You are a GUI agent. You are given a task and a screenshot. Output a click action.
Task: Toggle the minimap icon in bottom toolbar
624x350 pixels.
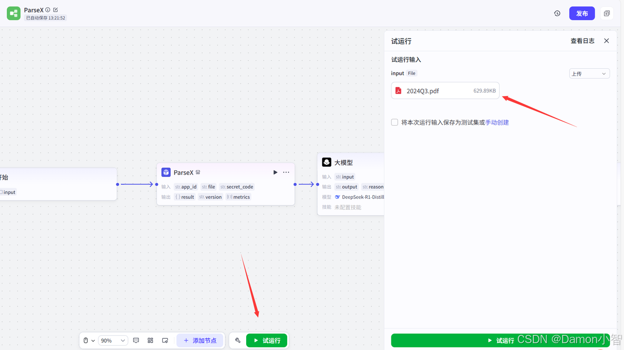[165, 340]
